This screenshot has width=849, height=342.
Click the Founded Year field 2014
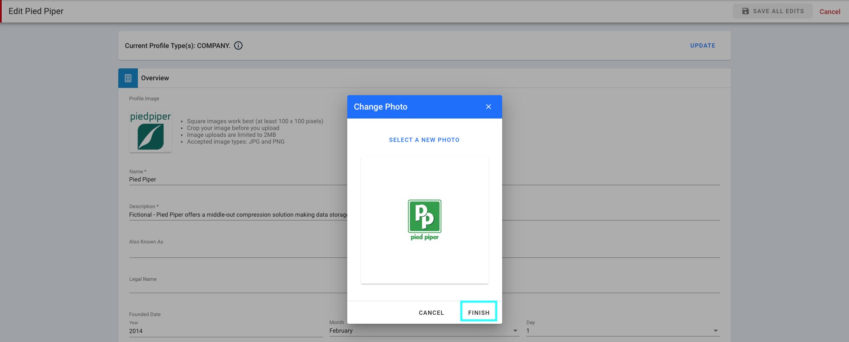point(226,331)
